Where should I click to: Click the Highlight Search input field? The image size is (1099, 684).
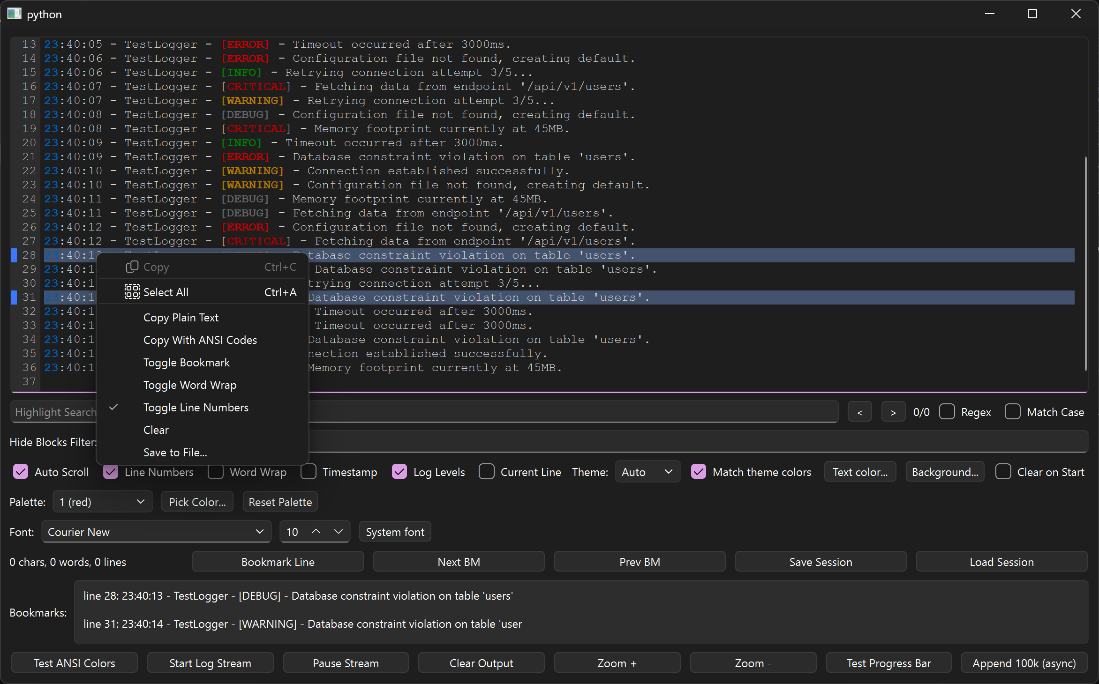(x=424, y=412)
